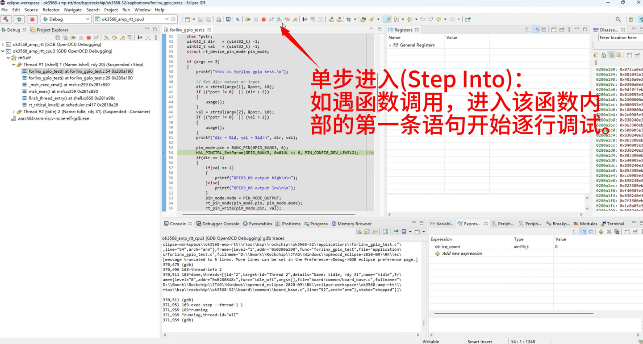
Task: Open the New wizard dropdown arrow
Action: [x=193, y=19]
